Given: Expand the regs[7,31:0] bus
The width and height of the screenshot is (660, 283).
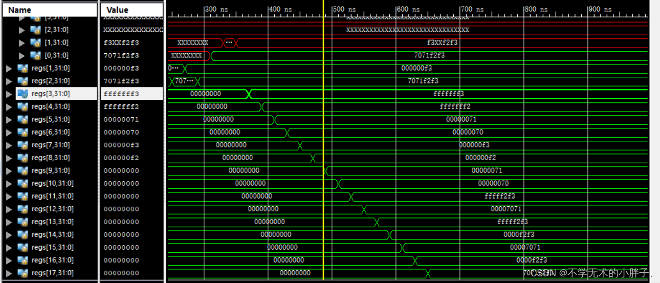Looking at the screenshot, I should pos(9,145).
